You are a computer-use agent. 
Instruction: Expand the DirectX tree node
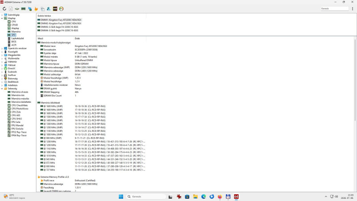click(x=2, y=68)
